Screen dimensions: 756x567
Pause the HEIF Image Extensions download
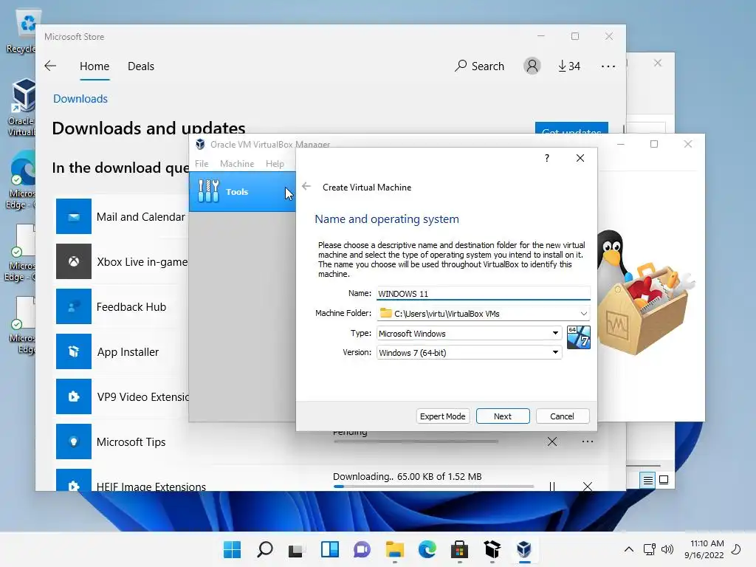[x=552, y=486]
